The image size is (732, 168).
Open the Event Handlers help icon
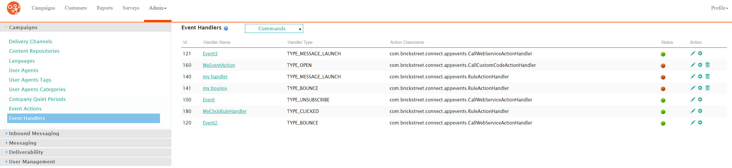click(x=226, y=28)
